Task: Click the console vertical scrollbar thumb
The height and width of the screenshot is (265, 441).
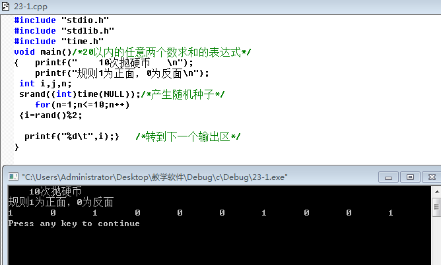Action: tap(436, 207)
